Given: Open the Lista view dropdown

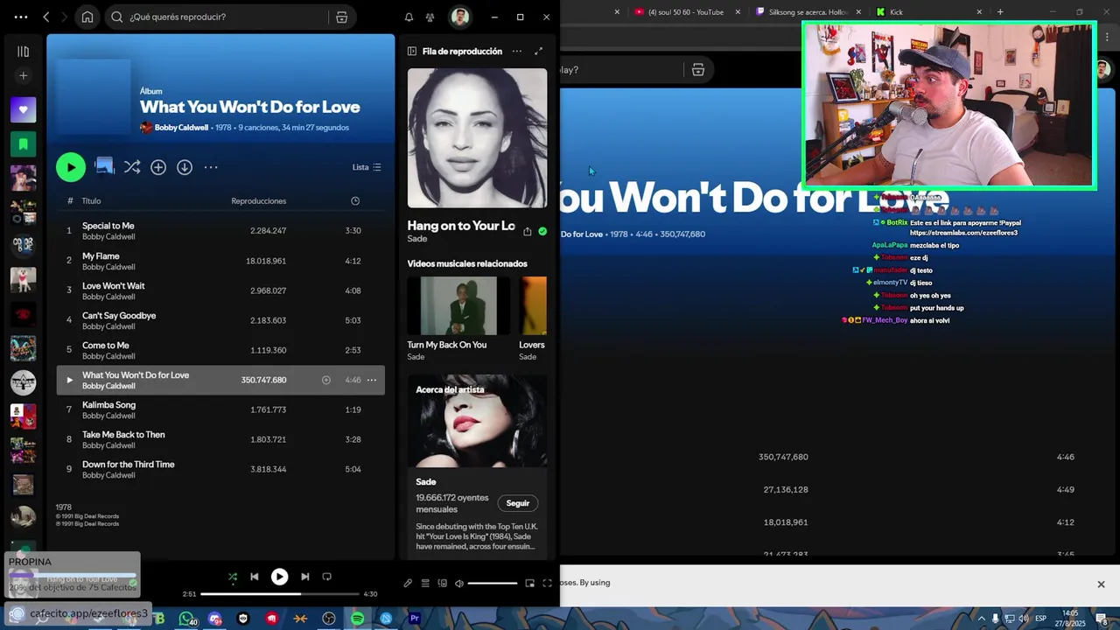Looking at the screenshot, I should pos(367,167).
